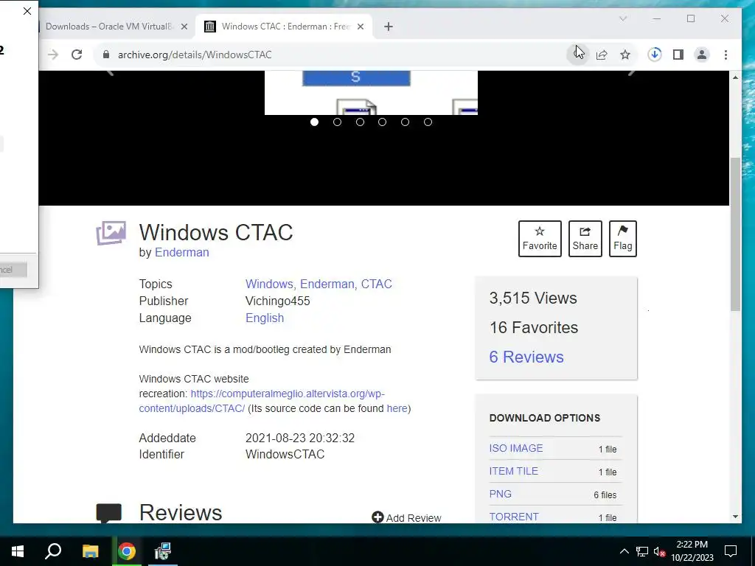Flag this archive item
Viewport: 755px width, 566px height.
pos(622,239)
